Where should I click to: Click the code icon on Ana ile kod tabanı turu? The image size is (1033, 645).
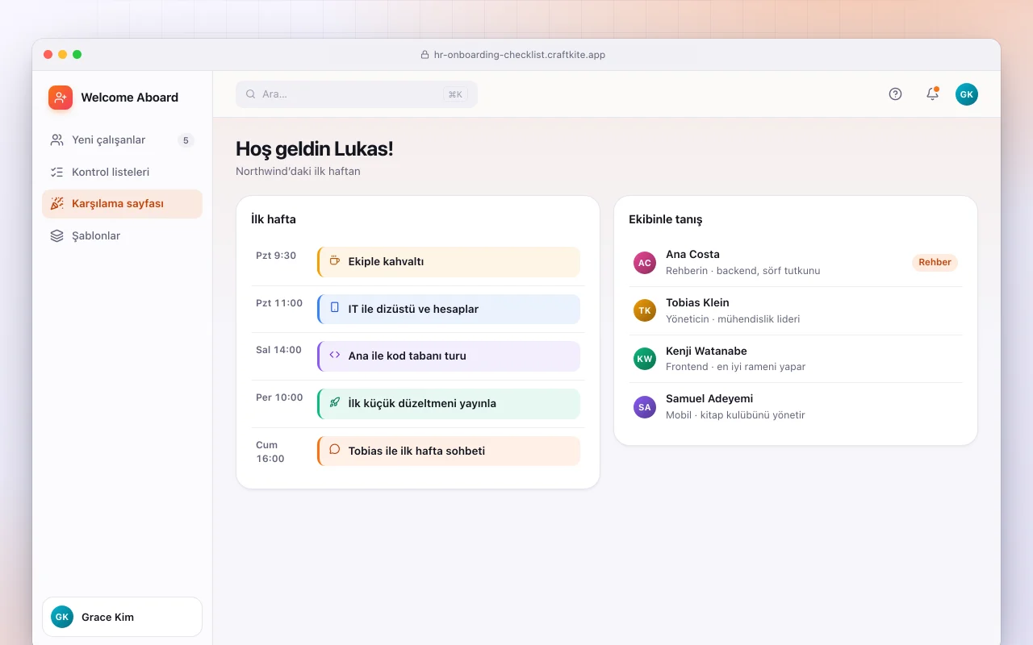click(334, 356)
